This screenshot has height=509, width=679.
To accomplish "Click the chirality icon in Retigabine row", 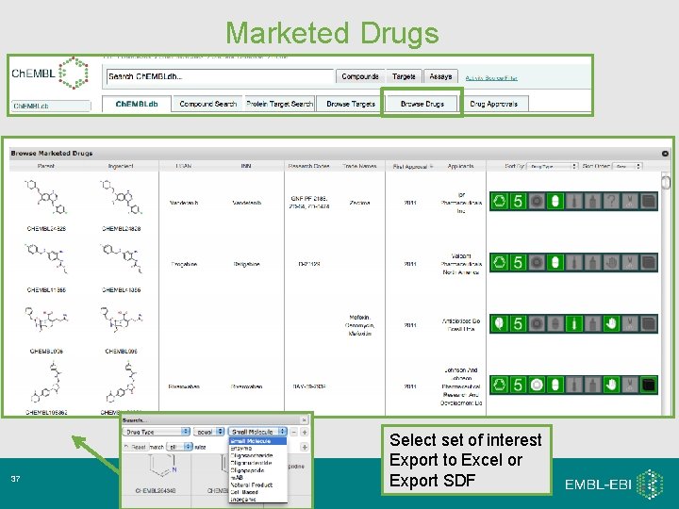I will tap(630, 262).
